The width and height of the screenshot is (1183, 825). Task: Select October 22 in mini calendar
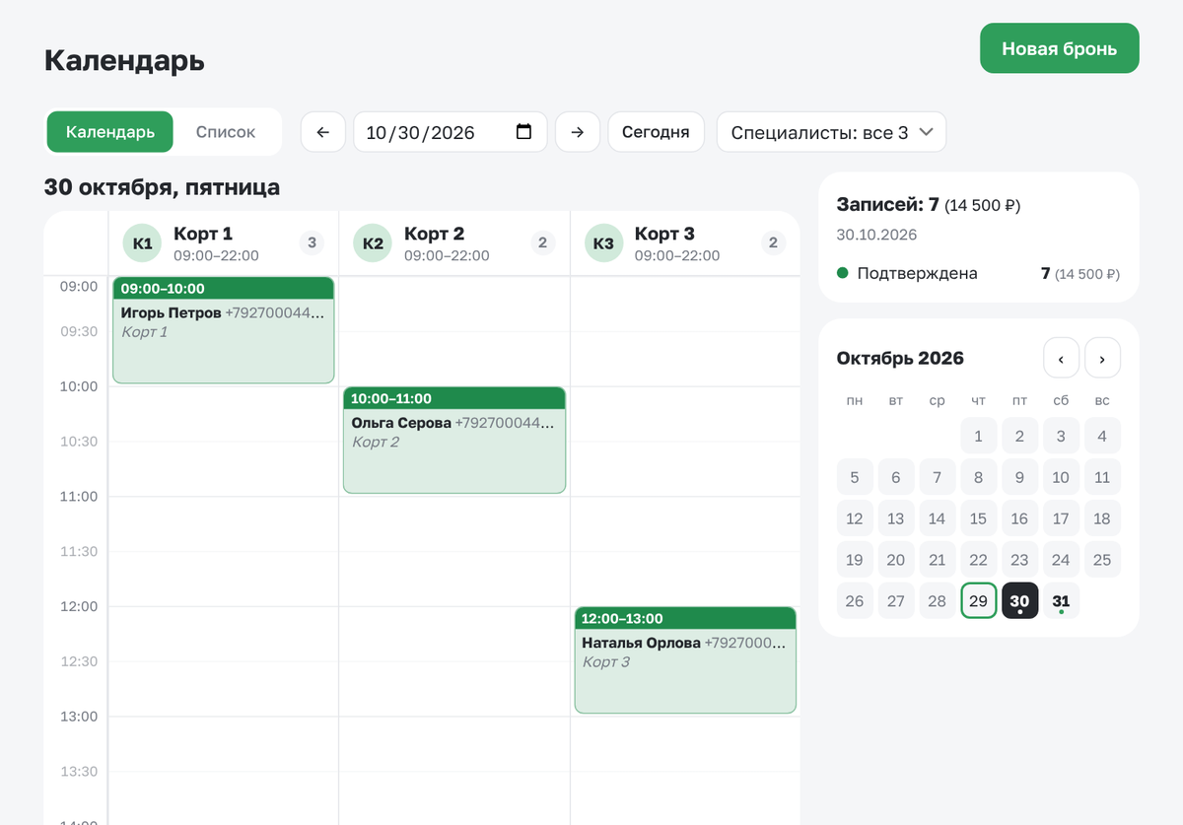click(x=978, y=560)
